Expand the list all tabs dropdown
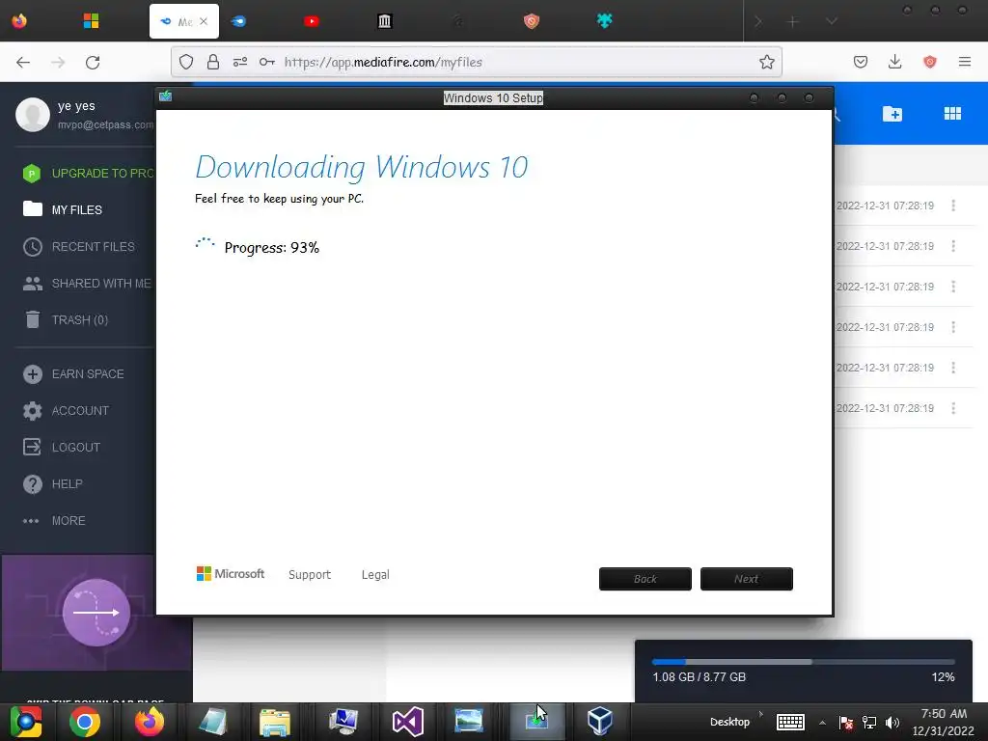The height and width of the screenshot is (741, 988). (x=831, y=21)
